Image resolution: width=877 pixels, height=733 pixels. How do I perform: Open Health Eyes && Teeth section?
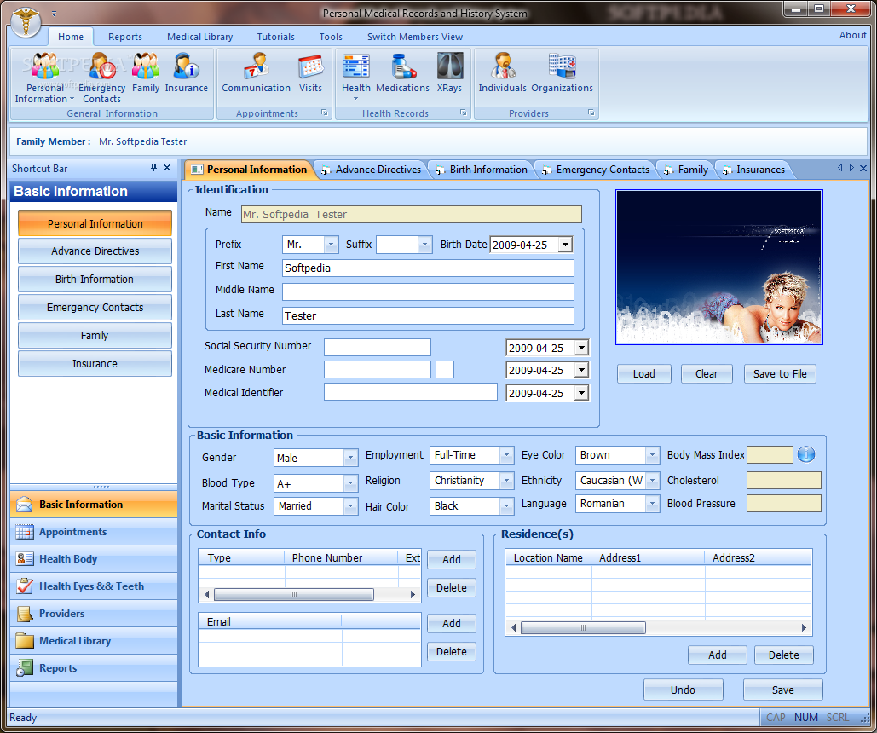point(94,586)
